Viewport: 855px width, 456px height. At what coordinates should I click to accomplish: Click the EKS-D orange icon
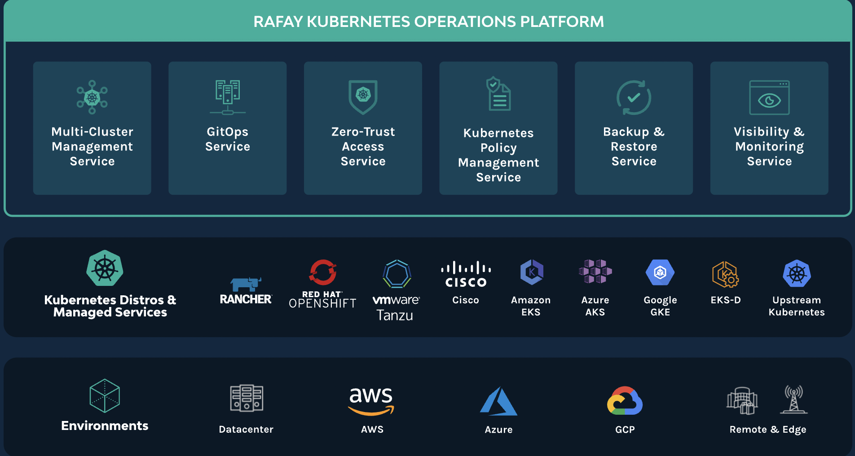(725, 274)
